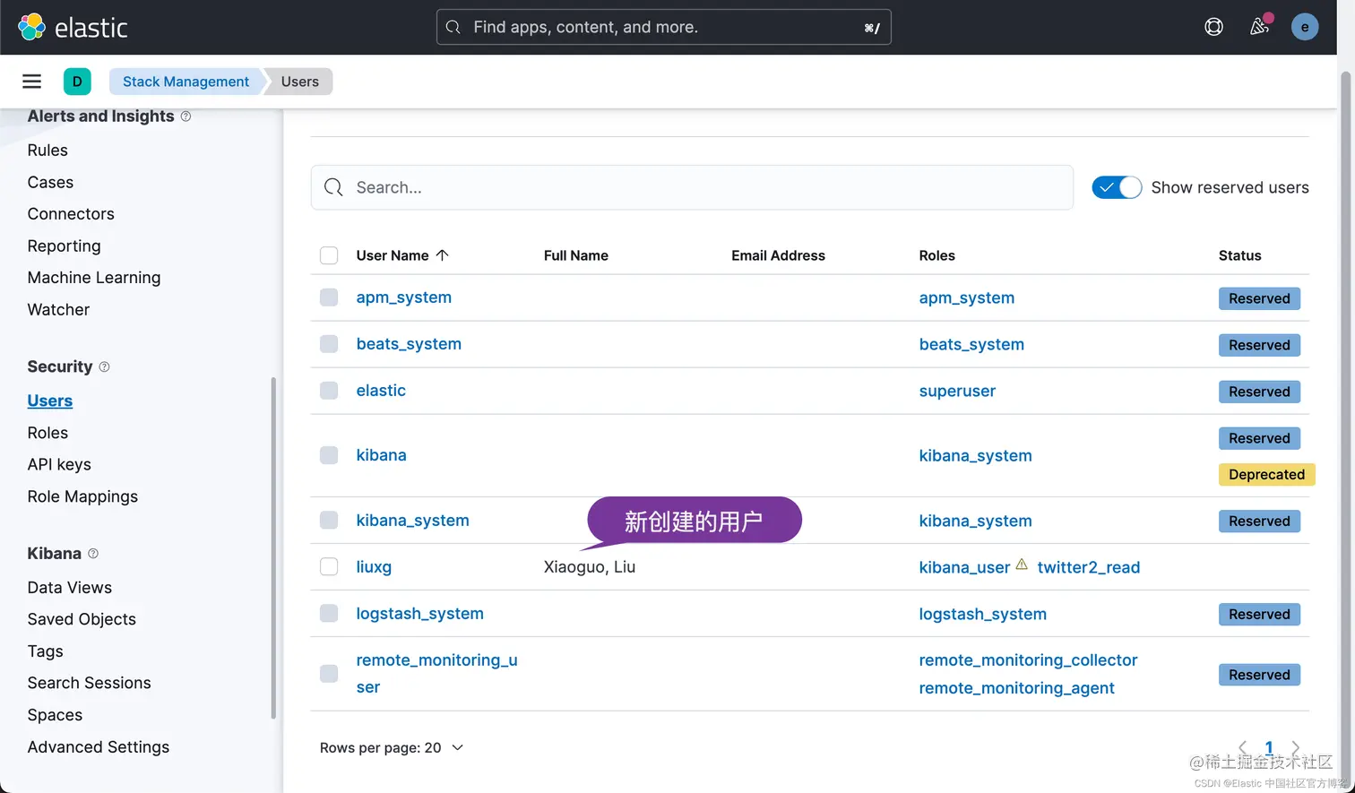
Task: Select the liuxg user checkbox
Action: [x=329, y=566]
